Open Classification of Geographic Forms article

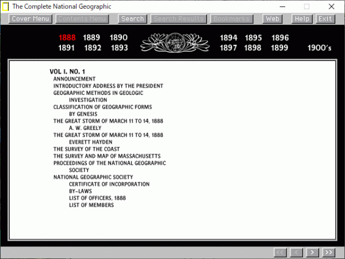tap(102, 107)
